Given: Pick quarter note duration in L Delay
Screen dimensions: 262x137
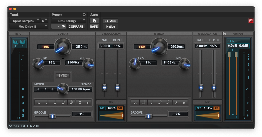Looking at the screenshot, I should pyautogui.click(x=55, y=103).
